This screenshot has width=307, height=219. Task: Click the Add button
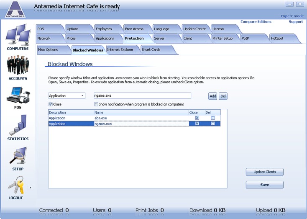[x=212, y=96]
